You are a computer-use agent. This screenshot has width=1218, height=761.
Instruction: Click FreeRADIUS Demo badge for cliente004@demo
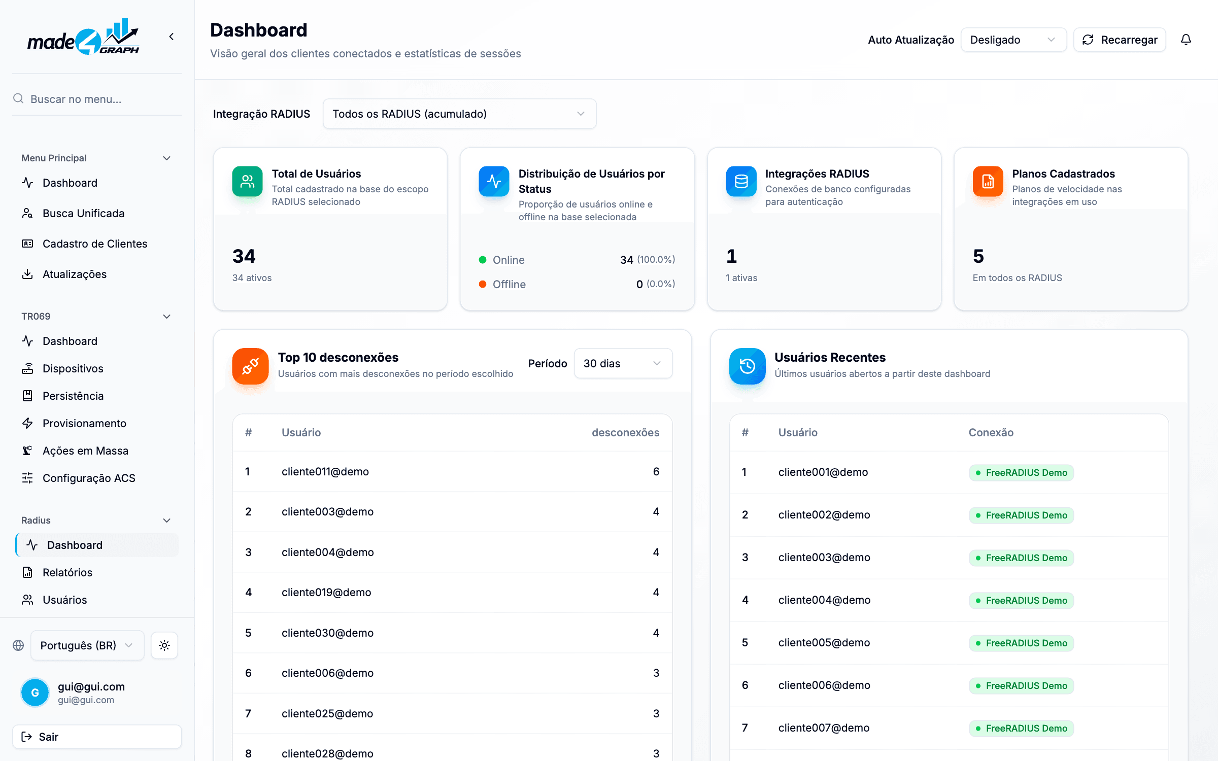tap(1021, 600)
